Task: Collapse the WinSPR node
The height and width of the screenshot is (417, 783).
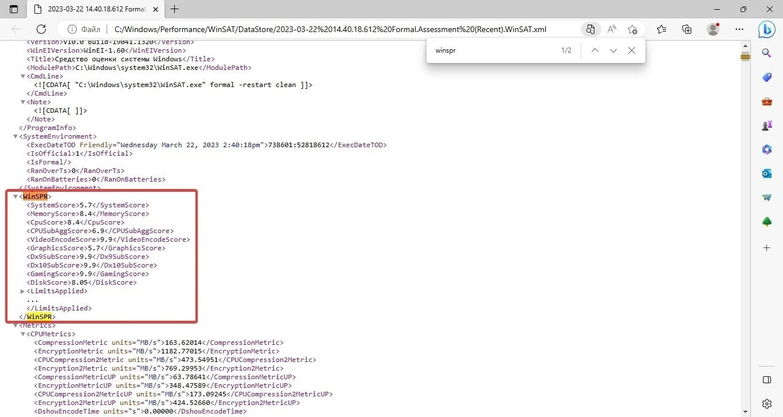Action: coord(15,196)
